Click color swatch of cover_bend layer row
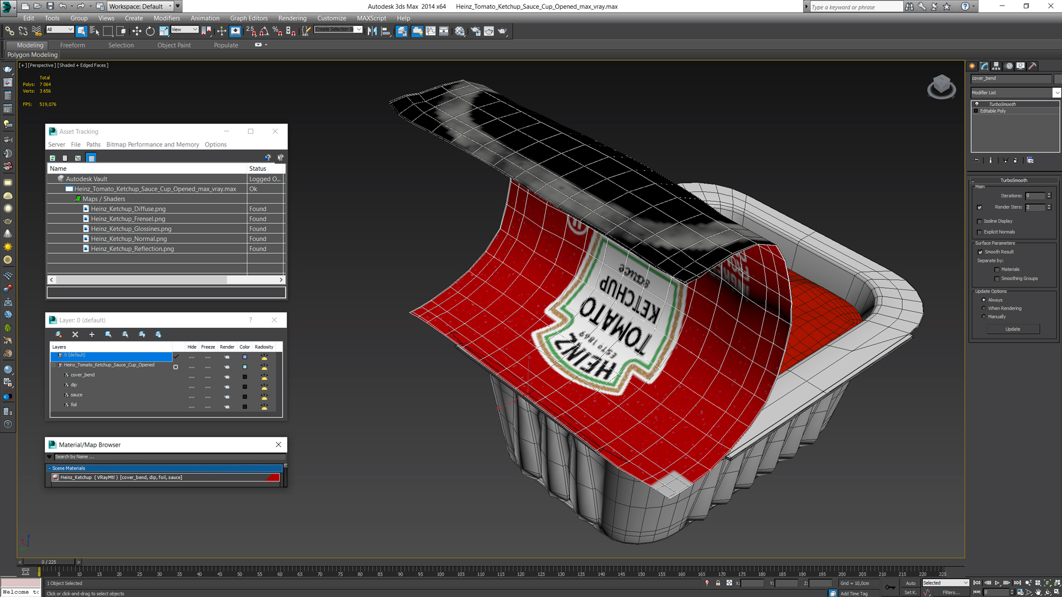 click(x=244, y=377)
